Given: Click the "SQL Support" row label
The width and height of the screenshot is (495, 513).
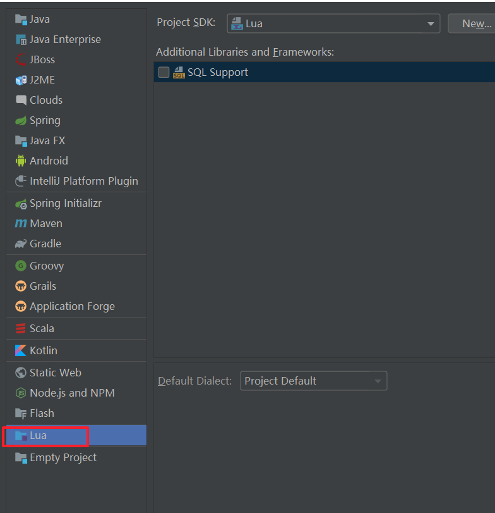Looking at the screenshot, I should (x=218, y=72).
